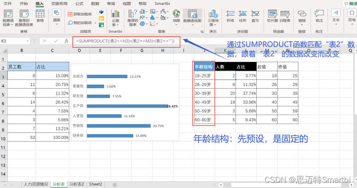This screenshot has width=357, height=188.
Task: Open the 3D Map (三维地图) tool
Action: pos(213,18)
